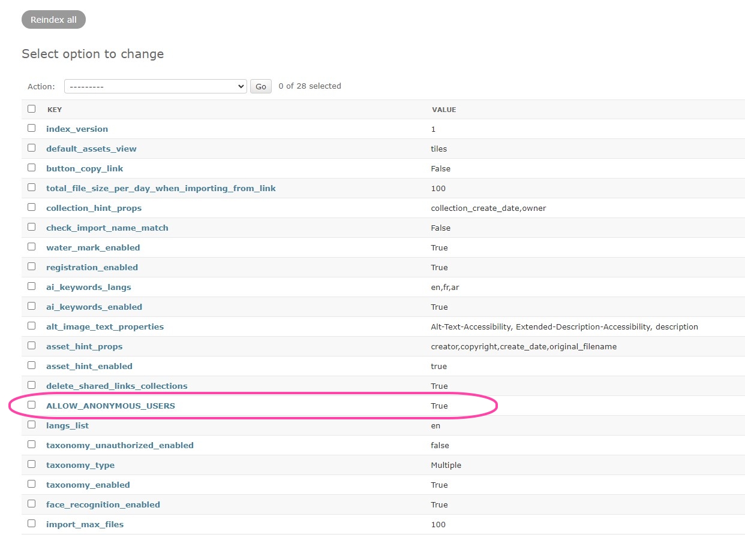Click the Go button

pos(261,86)
